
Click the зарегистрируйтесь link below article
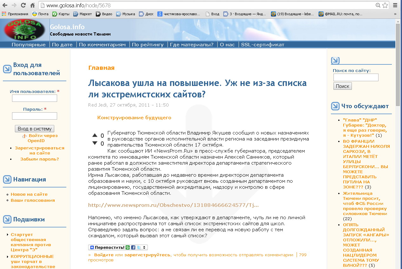[x=147, y=255]
